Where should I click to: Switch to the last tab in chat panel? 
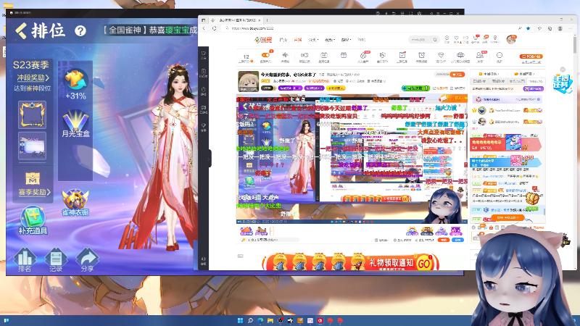[x=535, y=81]
